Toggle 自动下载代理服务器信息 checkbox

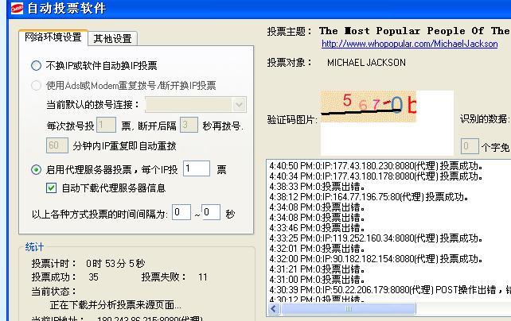pos(53,188)
